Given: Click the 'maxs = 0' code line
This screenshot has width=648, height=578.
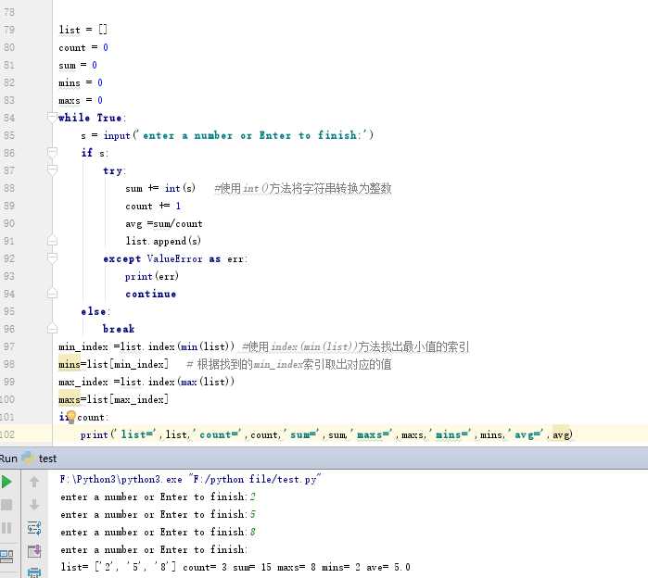Looking at the screenshot, I should pyautogui.click(x=81, y=100).
